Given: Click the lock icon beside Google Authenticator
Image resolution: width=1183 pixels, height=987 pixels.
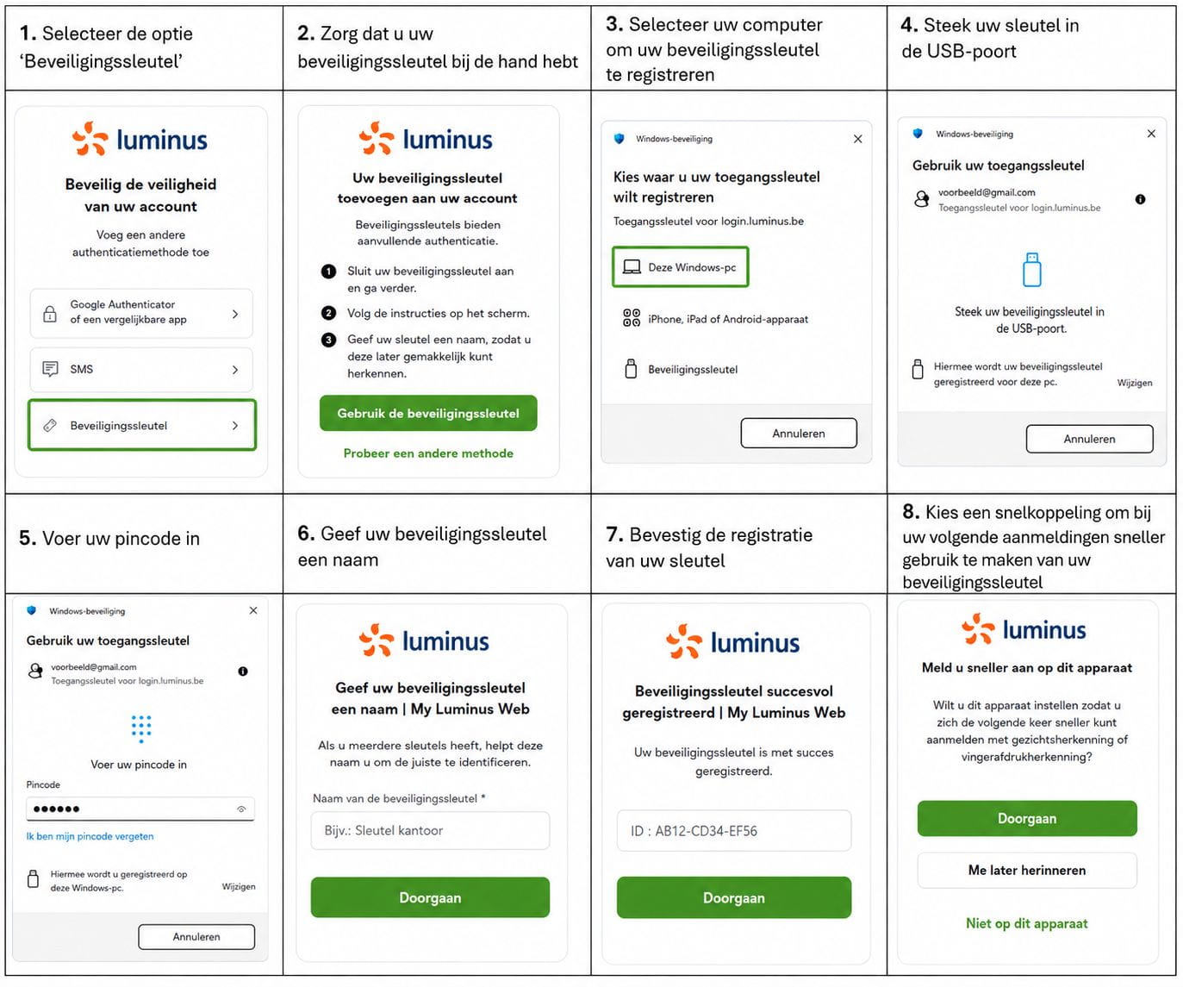Looking at the screenshot, I should point(50,314).
